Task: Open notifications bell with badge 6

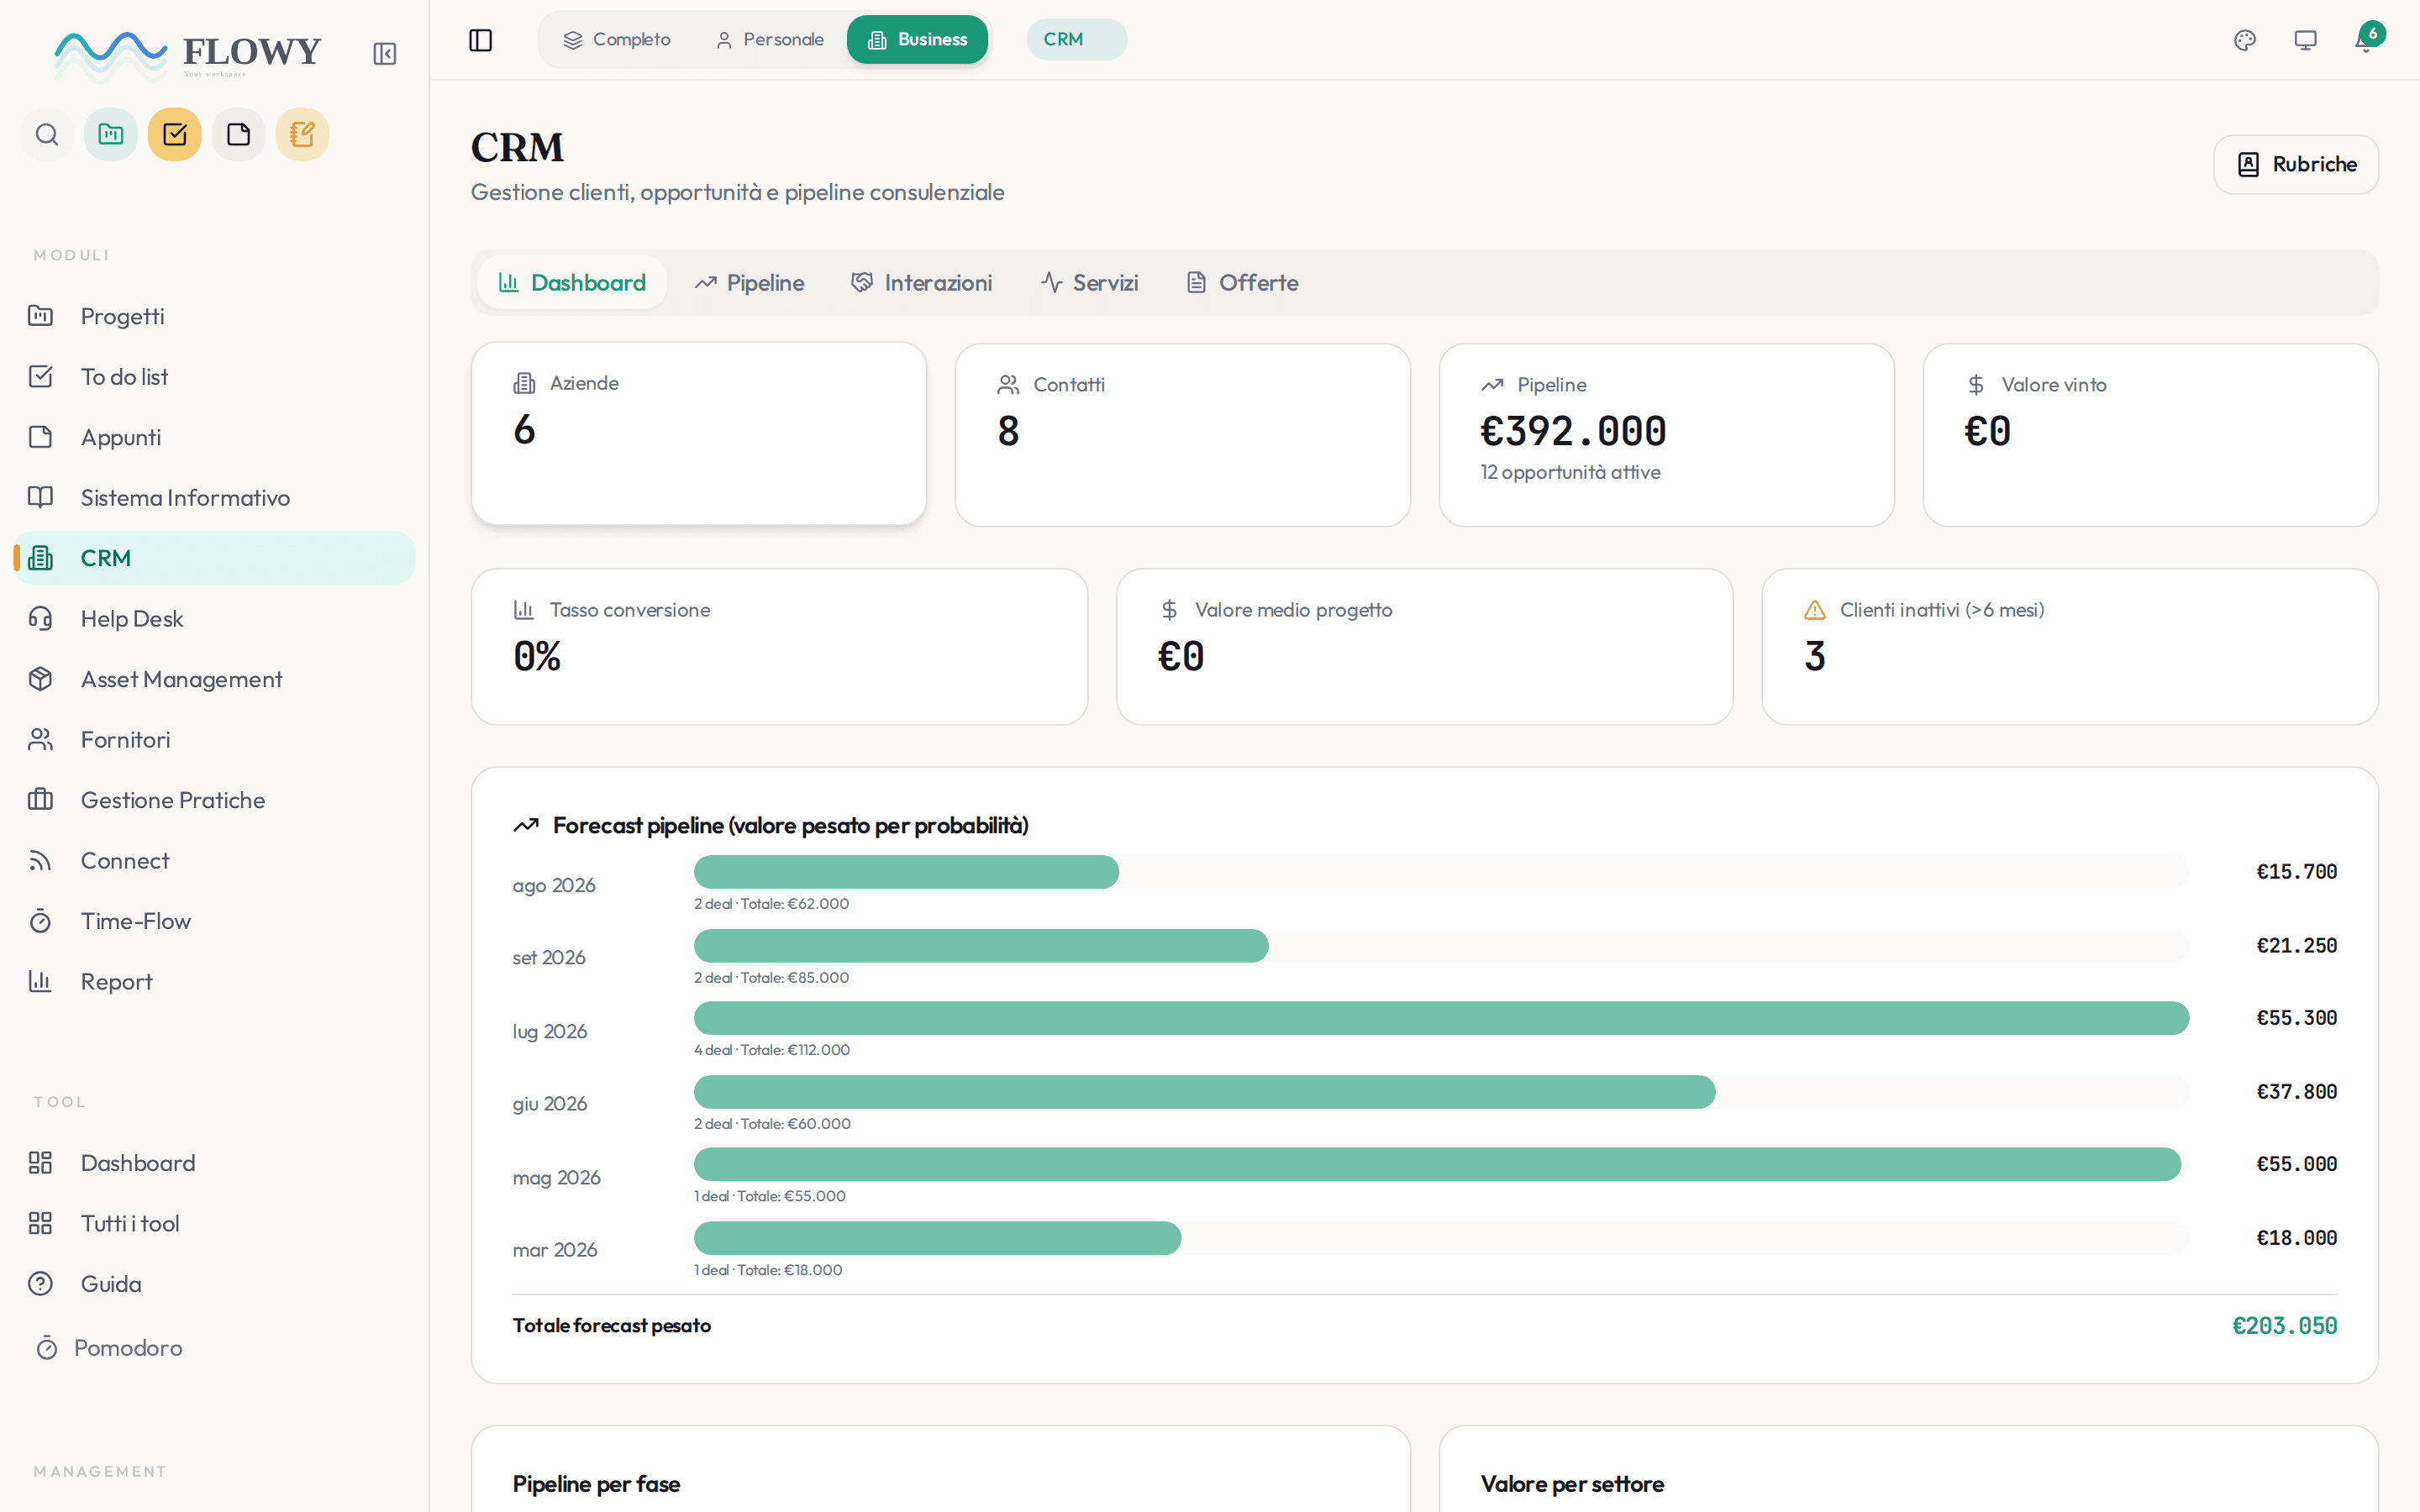Action: [x=2366, y=40]
